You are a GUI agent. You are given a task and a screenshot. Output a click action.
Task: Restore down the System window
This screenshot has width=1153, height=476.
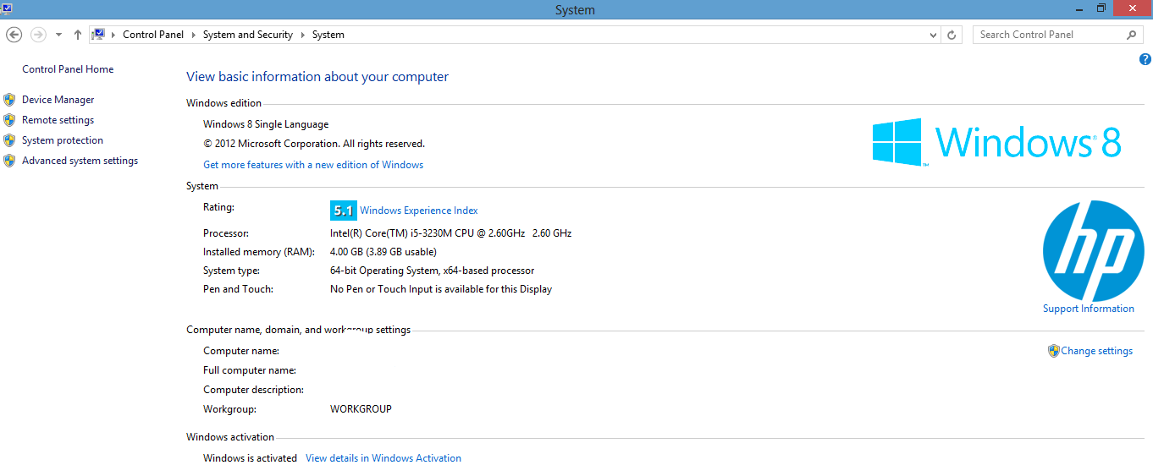click(1101, 8)
